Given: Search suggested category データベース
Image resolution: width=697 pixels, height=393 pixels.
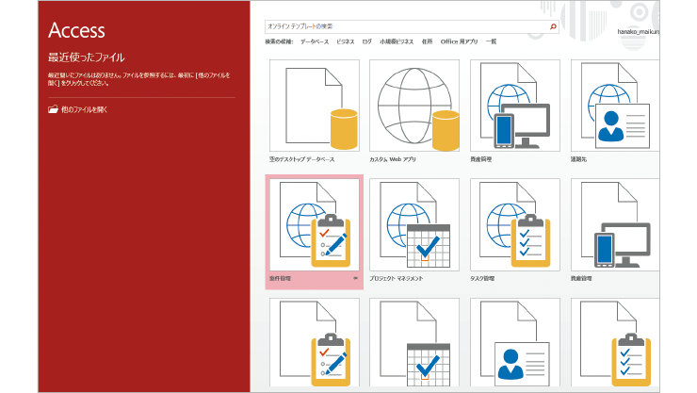Looking at the screenshot, I should tap(315, 41).
